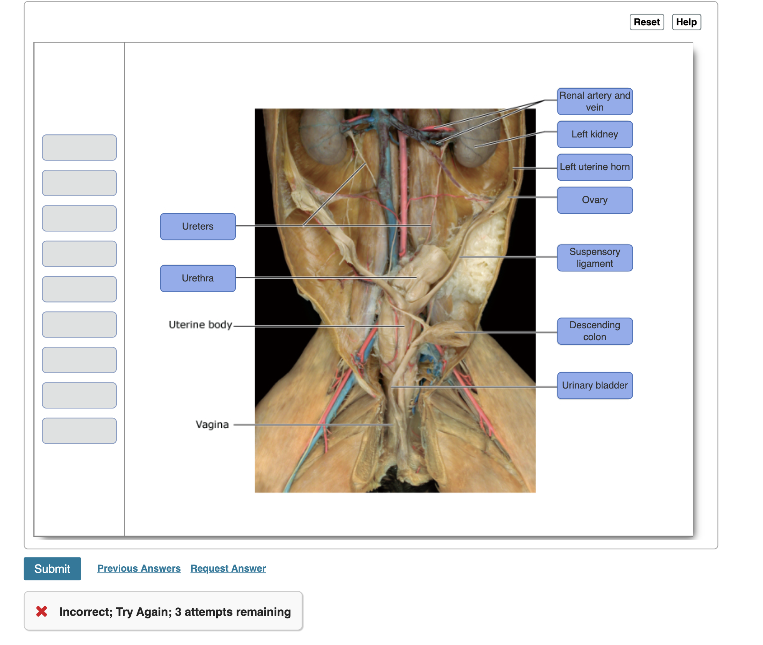Select the Suspensory ligament label
This screenshot has height=645, width=763.
click(x=594, y=258)
